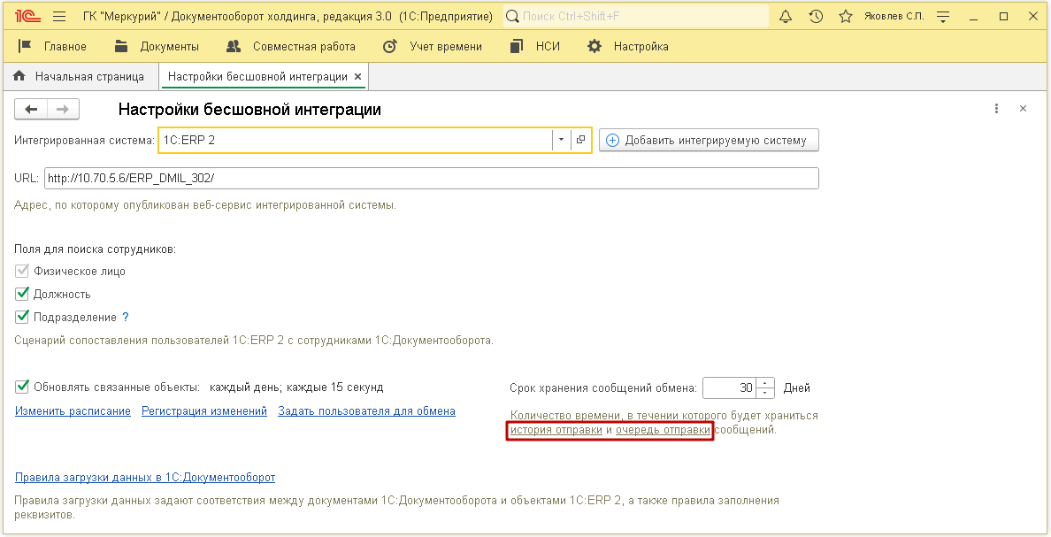
Task: Click the search magnifier icon
Action: [x=512, y=16]
